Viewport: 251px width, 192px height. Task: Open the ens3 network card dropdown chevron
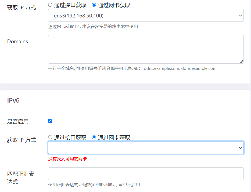click(x=241, y=15)
